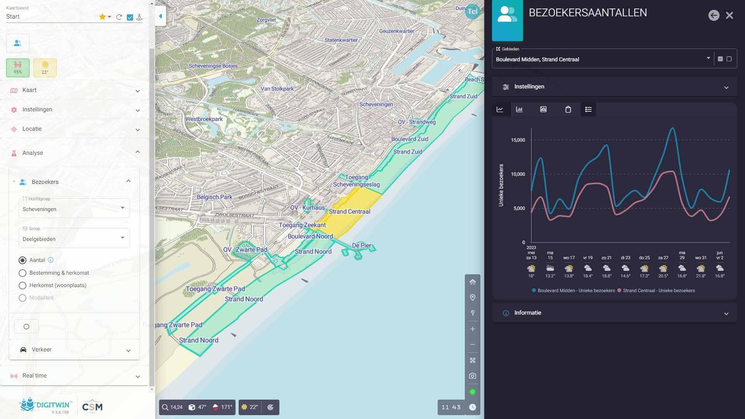Refresh the Kaartbeeld view

[119, 17]
